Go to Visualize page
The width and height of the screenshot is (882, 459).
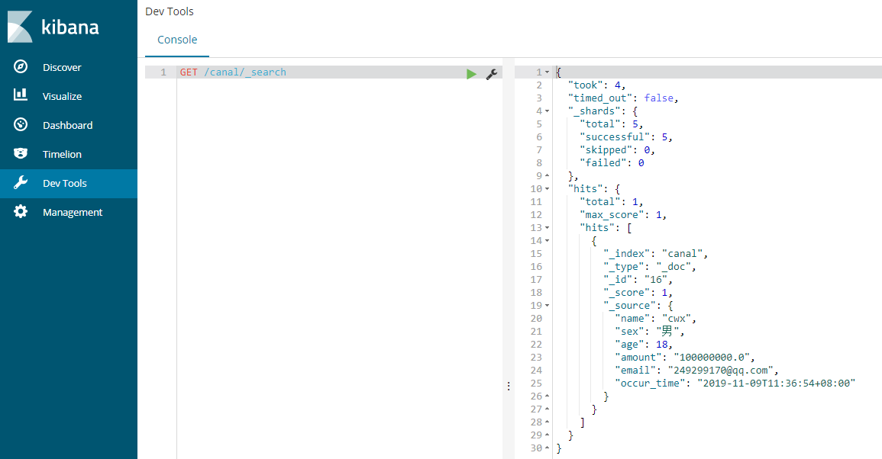pos(62,97)
